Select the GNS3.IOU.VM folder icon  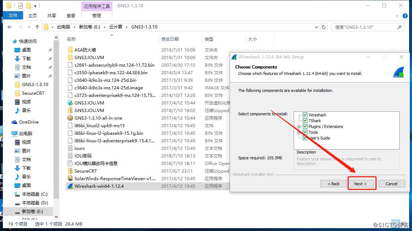(70, 57)
